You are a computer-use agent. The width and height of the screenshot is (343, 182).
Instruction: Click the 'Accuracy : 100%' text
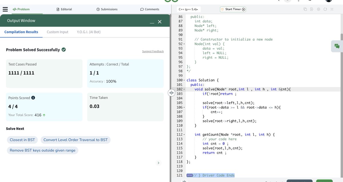coord(103,81)
